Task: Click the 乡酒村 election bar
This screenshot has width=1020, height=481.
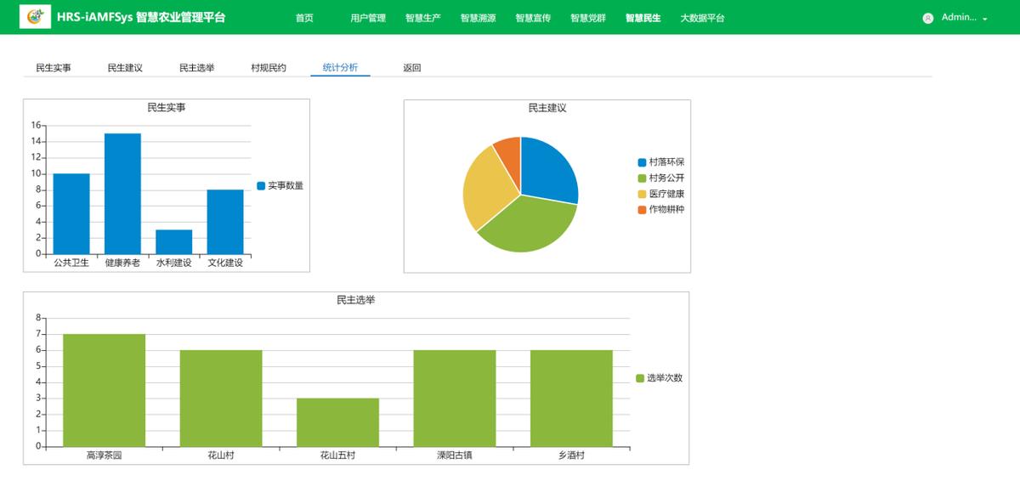Action: tap(571, 399)
